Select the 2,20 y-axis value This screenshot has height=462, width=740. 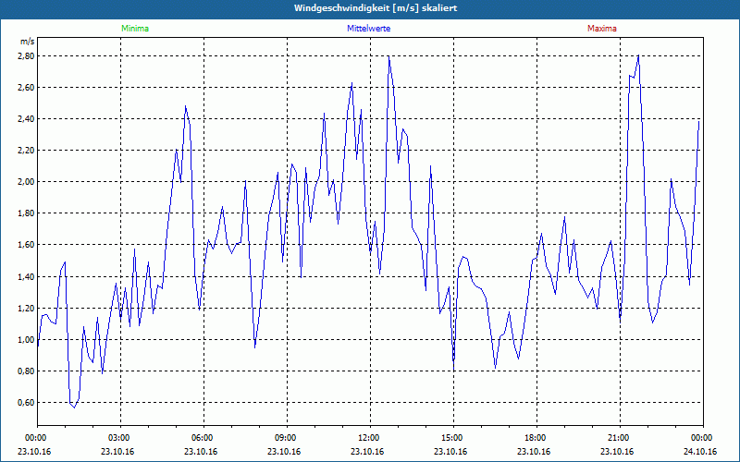pos(27,151)
